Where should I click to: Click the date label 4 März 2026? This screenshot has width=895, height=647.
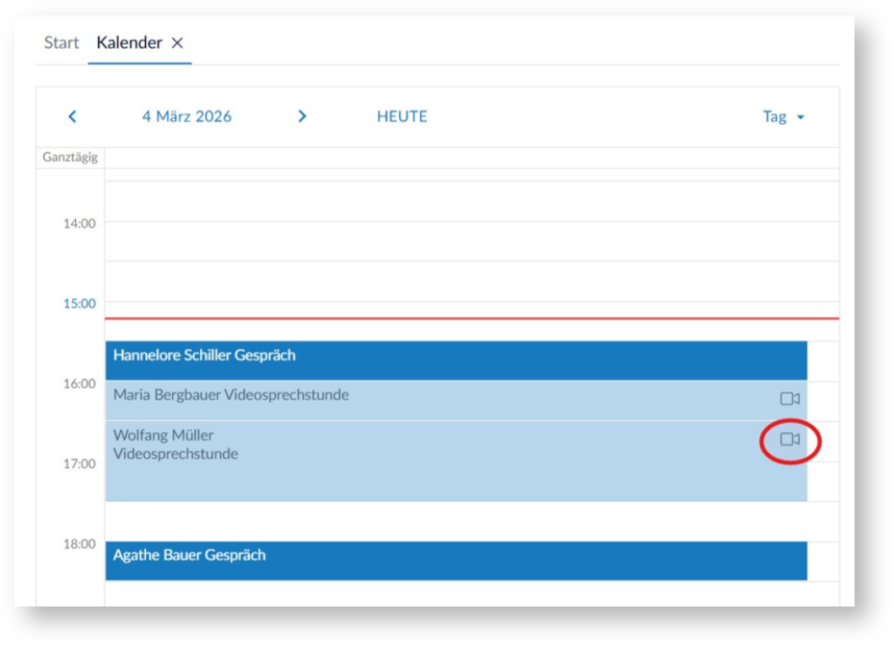pos(186,117)
